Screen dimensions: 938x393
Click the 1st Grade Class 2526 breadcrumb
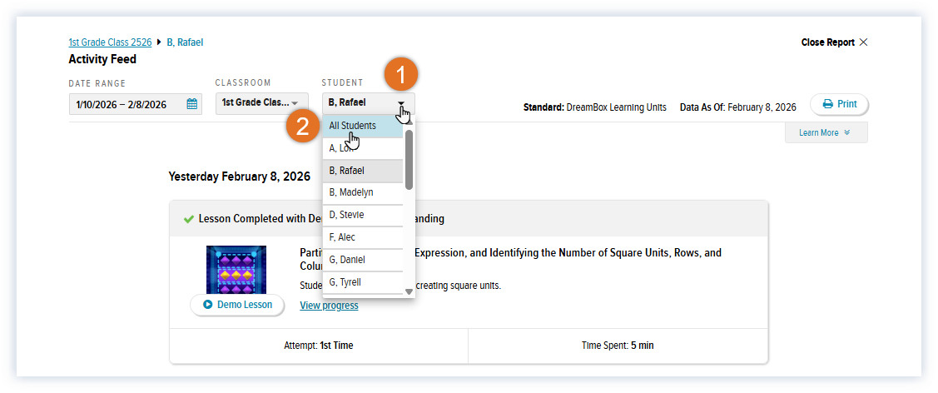(x=110, y=42)
